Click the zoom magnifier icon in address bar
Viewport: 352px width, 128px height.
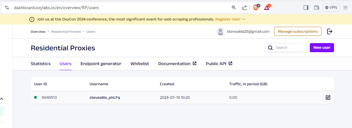234,8
